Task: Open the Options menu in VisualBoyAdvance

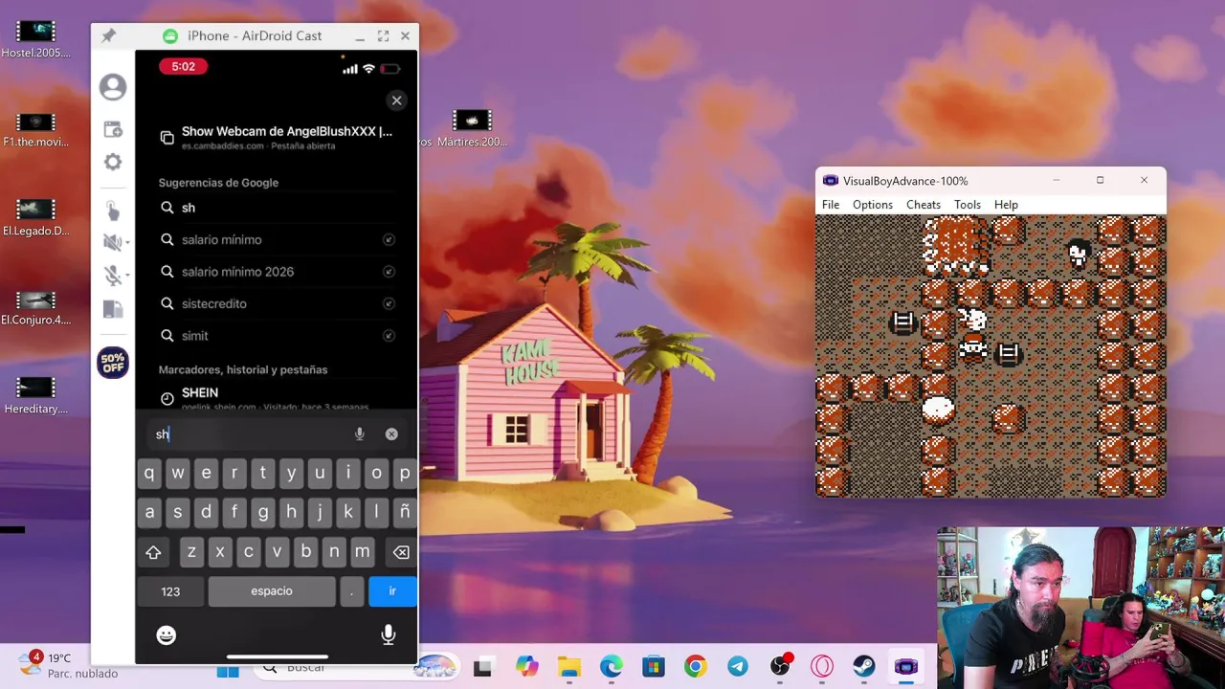Action: pos(873,205)
